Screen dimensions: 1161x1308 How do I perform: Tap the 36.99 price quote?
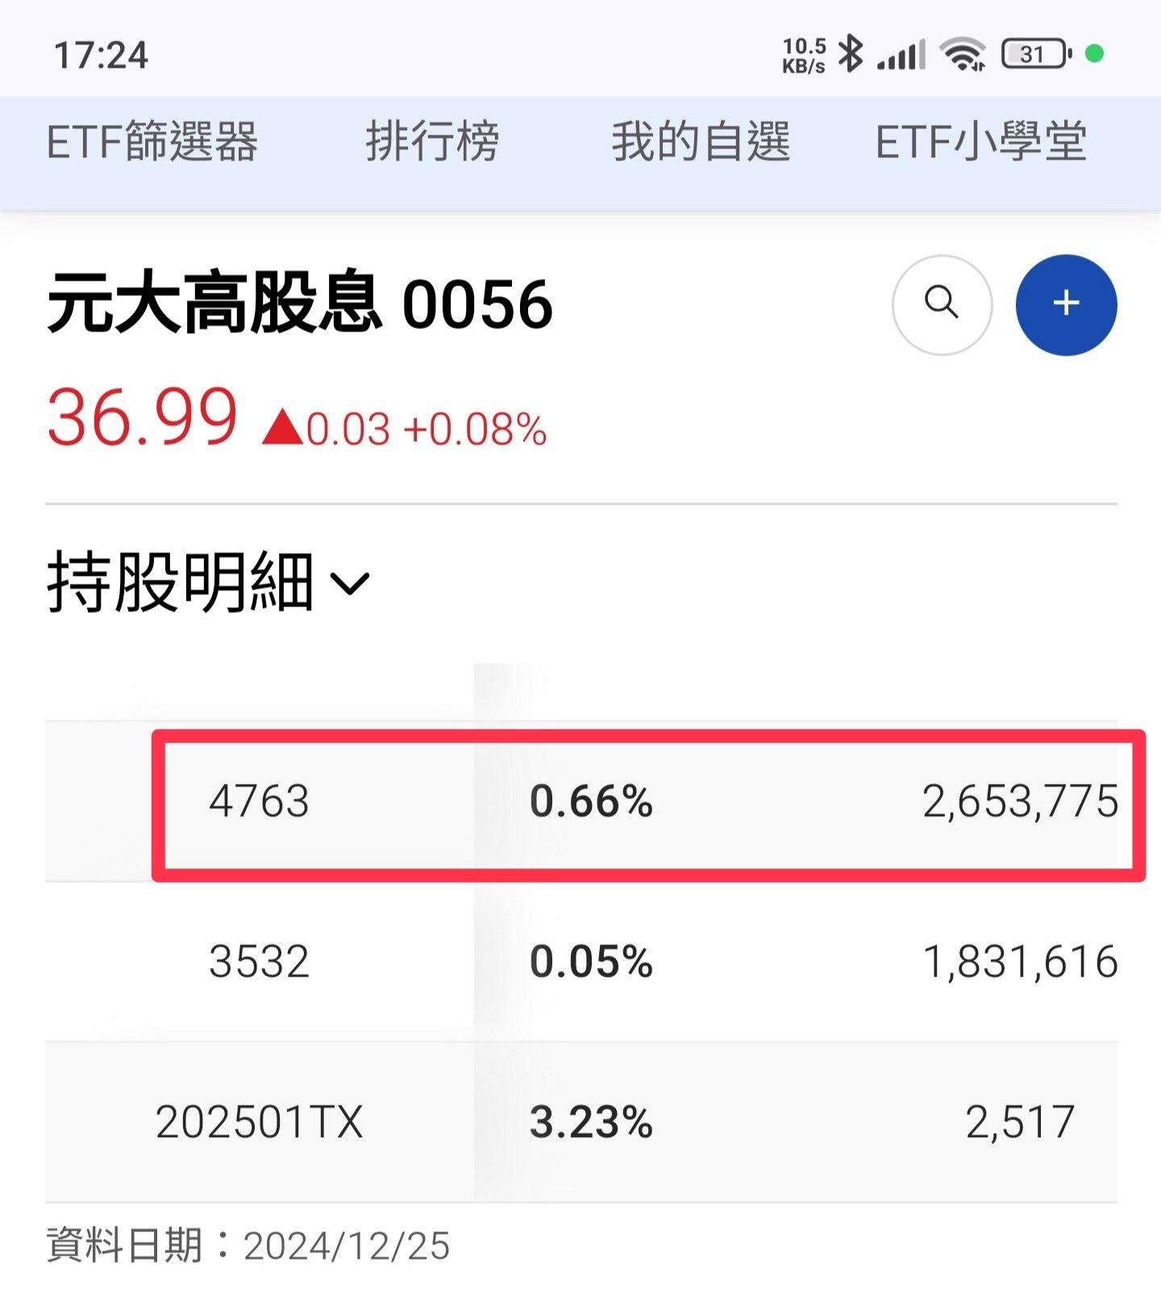pos(143,418)
